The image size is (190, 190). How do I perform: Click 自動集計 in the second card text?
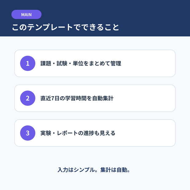[103, 98]
